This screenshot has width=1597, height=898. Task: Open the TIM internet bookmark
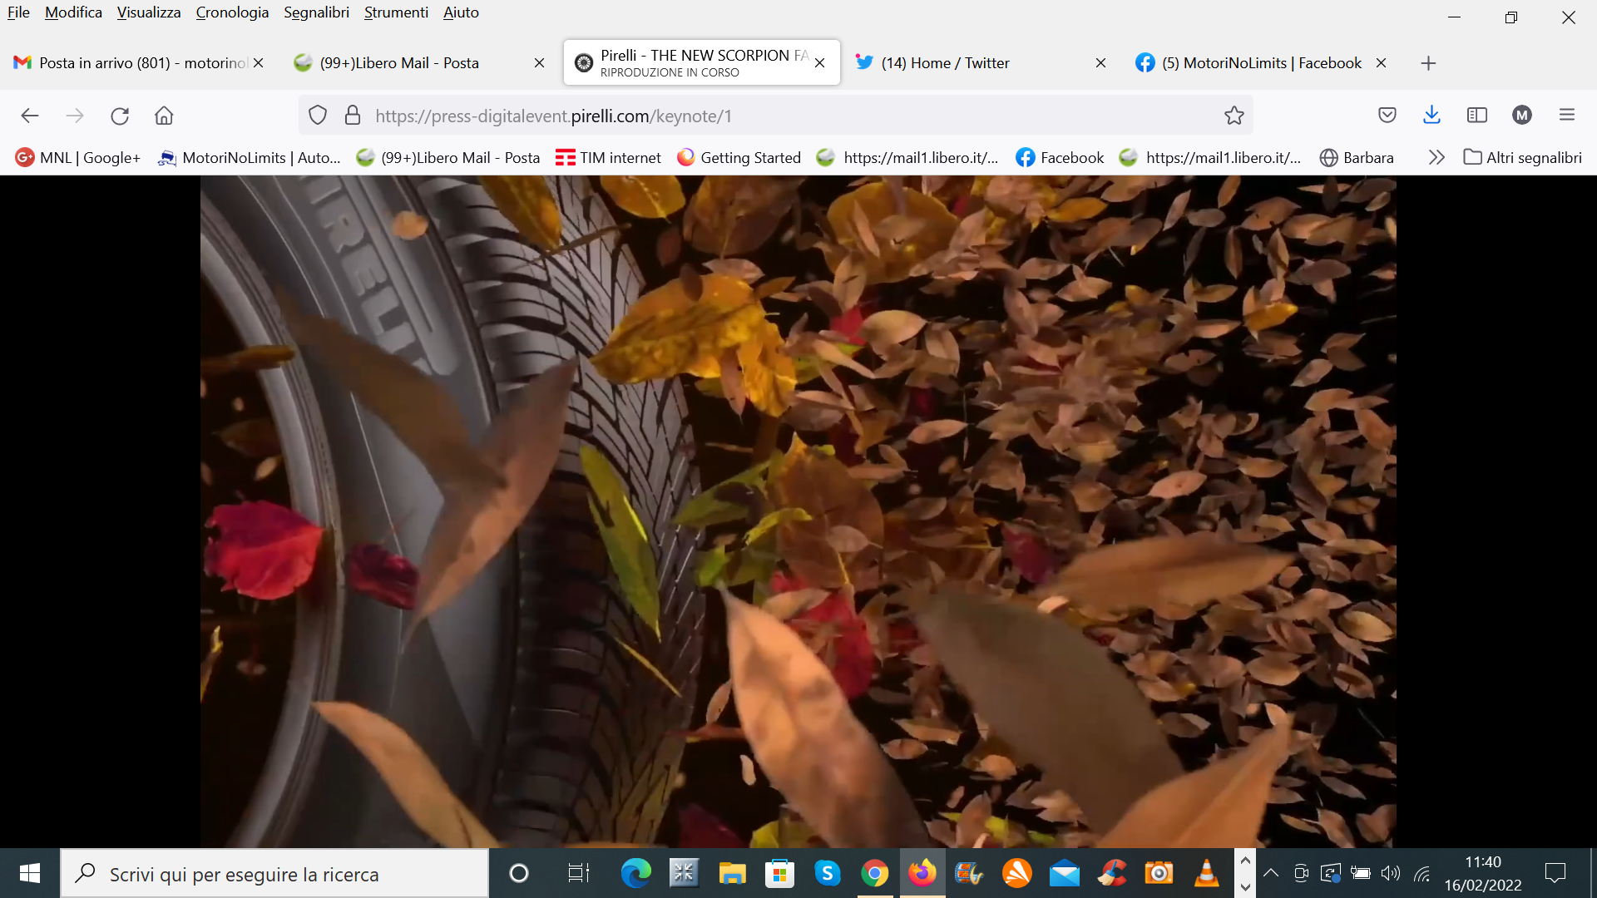click(x=608, y=157)
